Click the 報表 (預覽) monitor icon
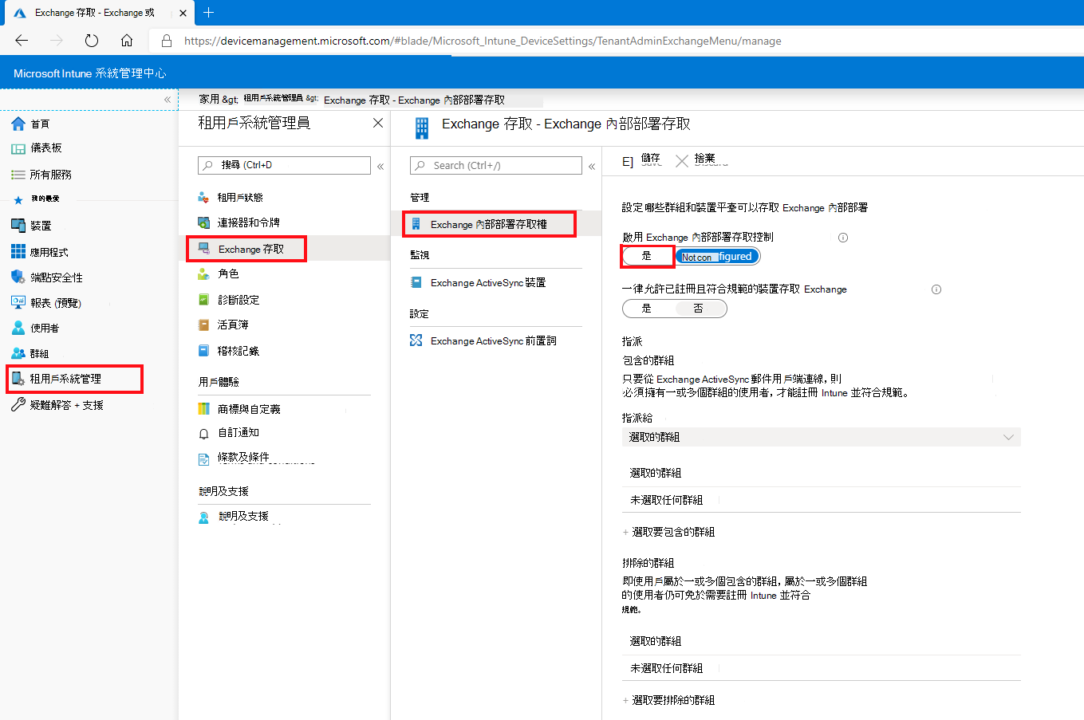This screenshot has width=1084, height=720. tap(18, 303)
